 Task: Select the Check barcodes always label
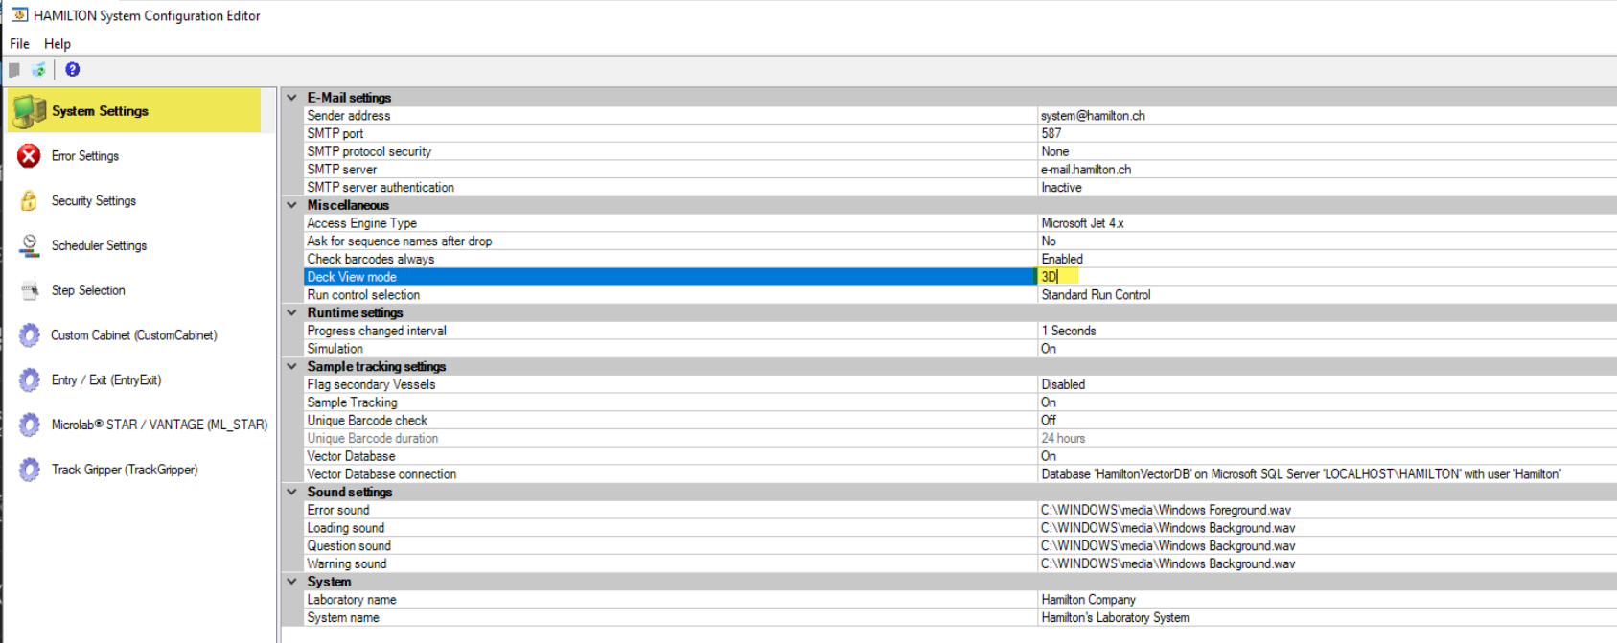pyautogui.click(x=371, y=259)
